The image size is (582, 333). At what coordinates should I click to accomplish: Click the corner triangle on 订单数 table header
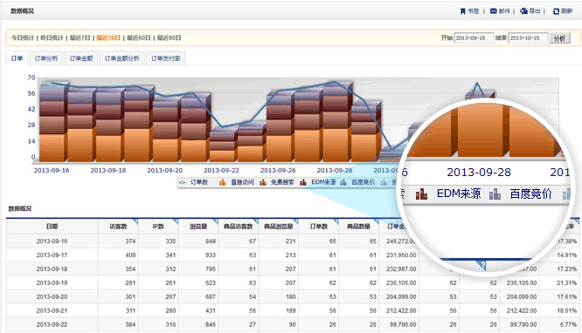pos(336,221)
